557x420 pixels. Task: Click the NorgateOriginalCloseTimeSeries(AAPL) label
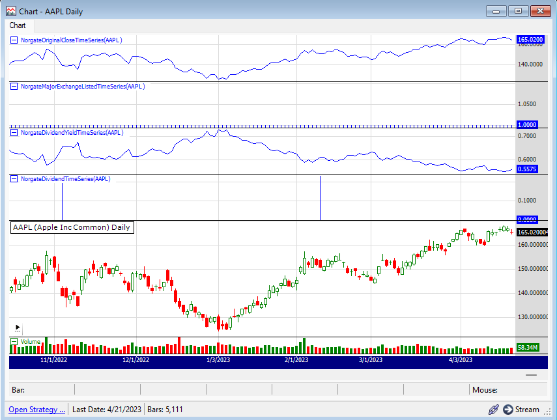tap(72, 40)
